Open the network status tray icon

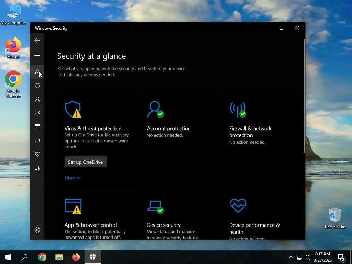(x=299, y=257)
